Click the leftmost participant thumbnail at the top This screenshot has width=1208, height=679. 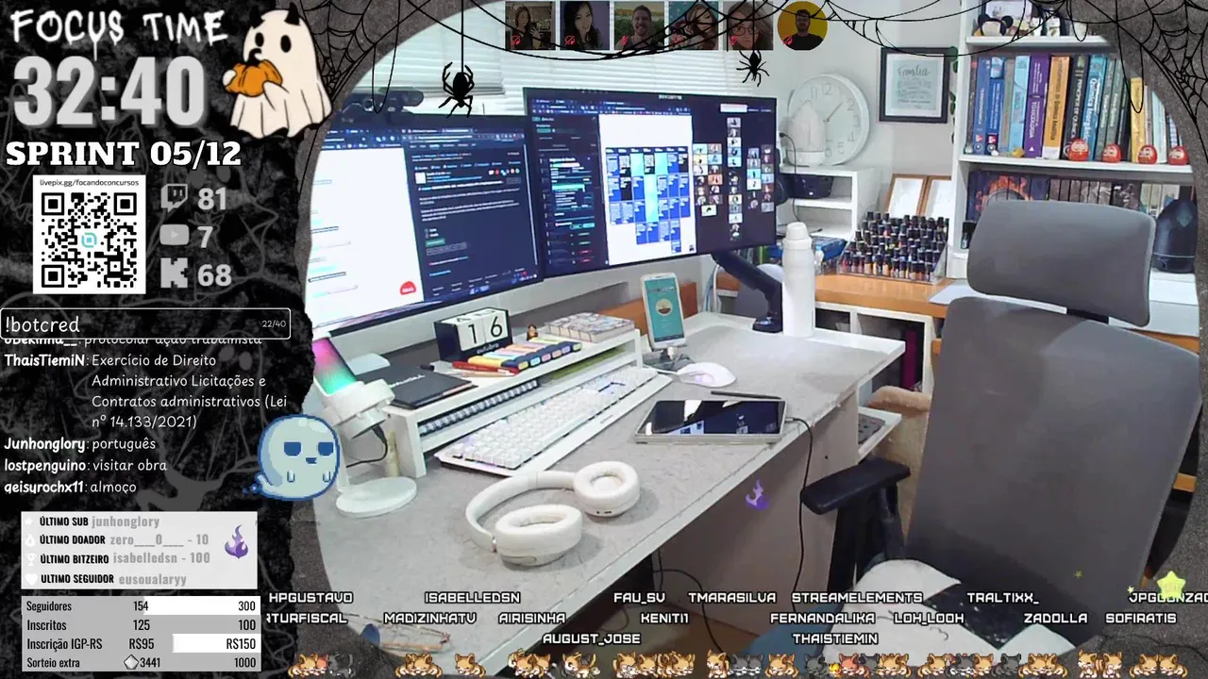[528, 25]
